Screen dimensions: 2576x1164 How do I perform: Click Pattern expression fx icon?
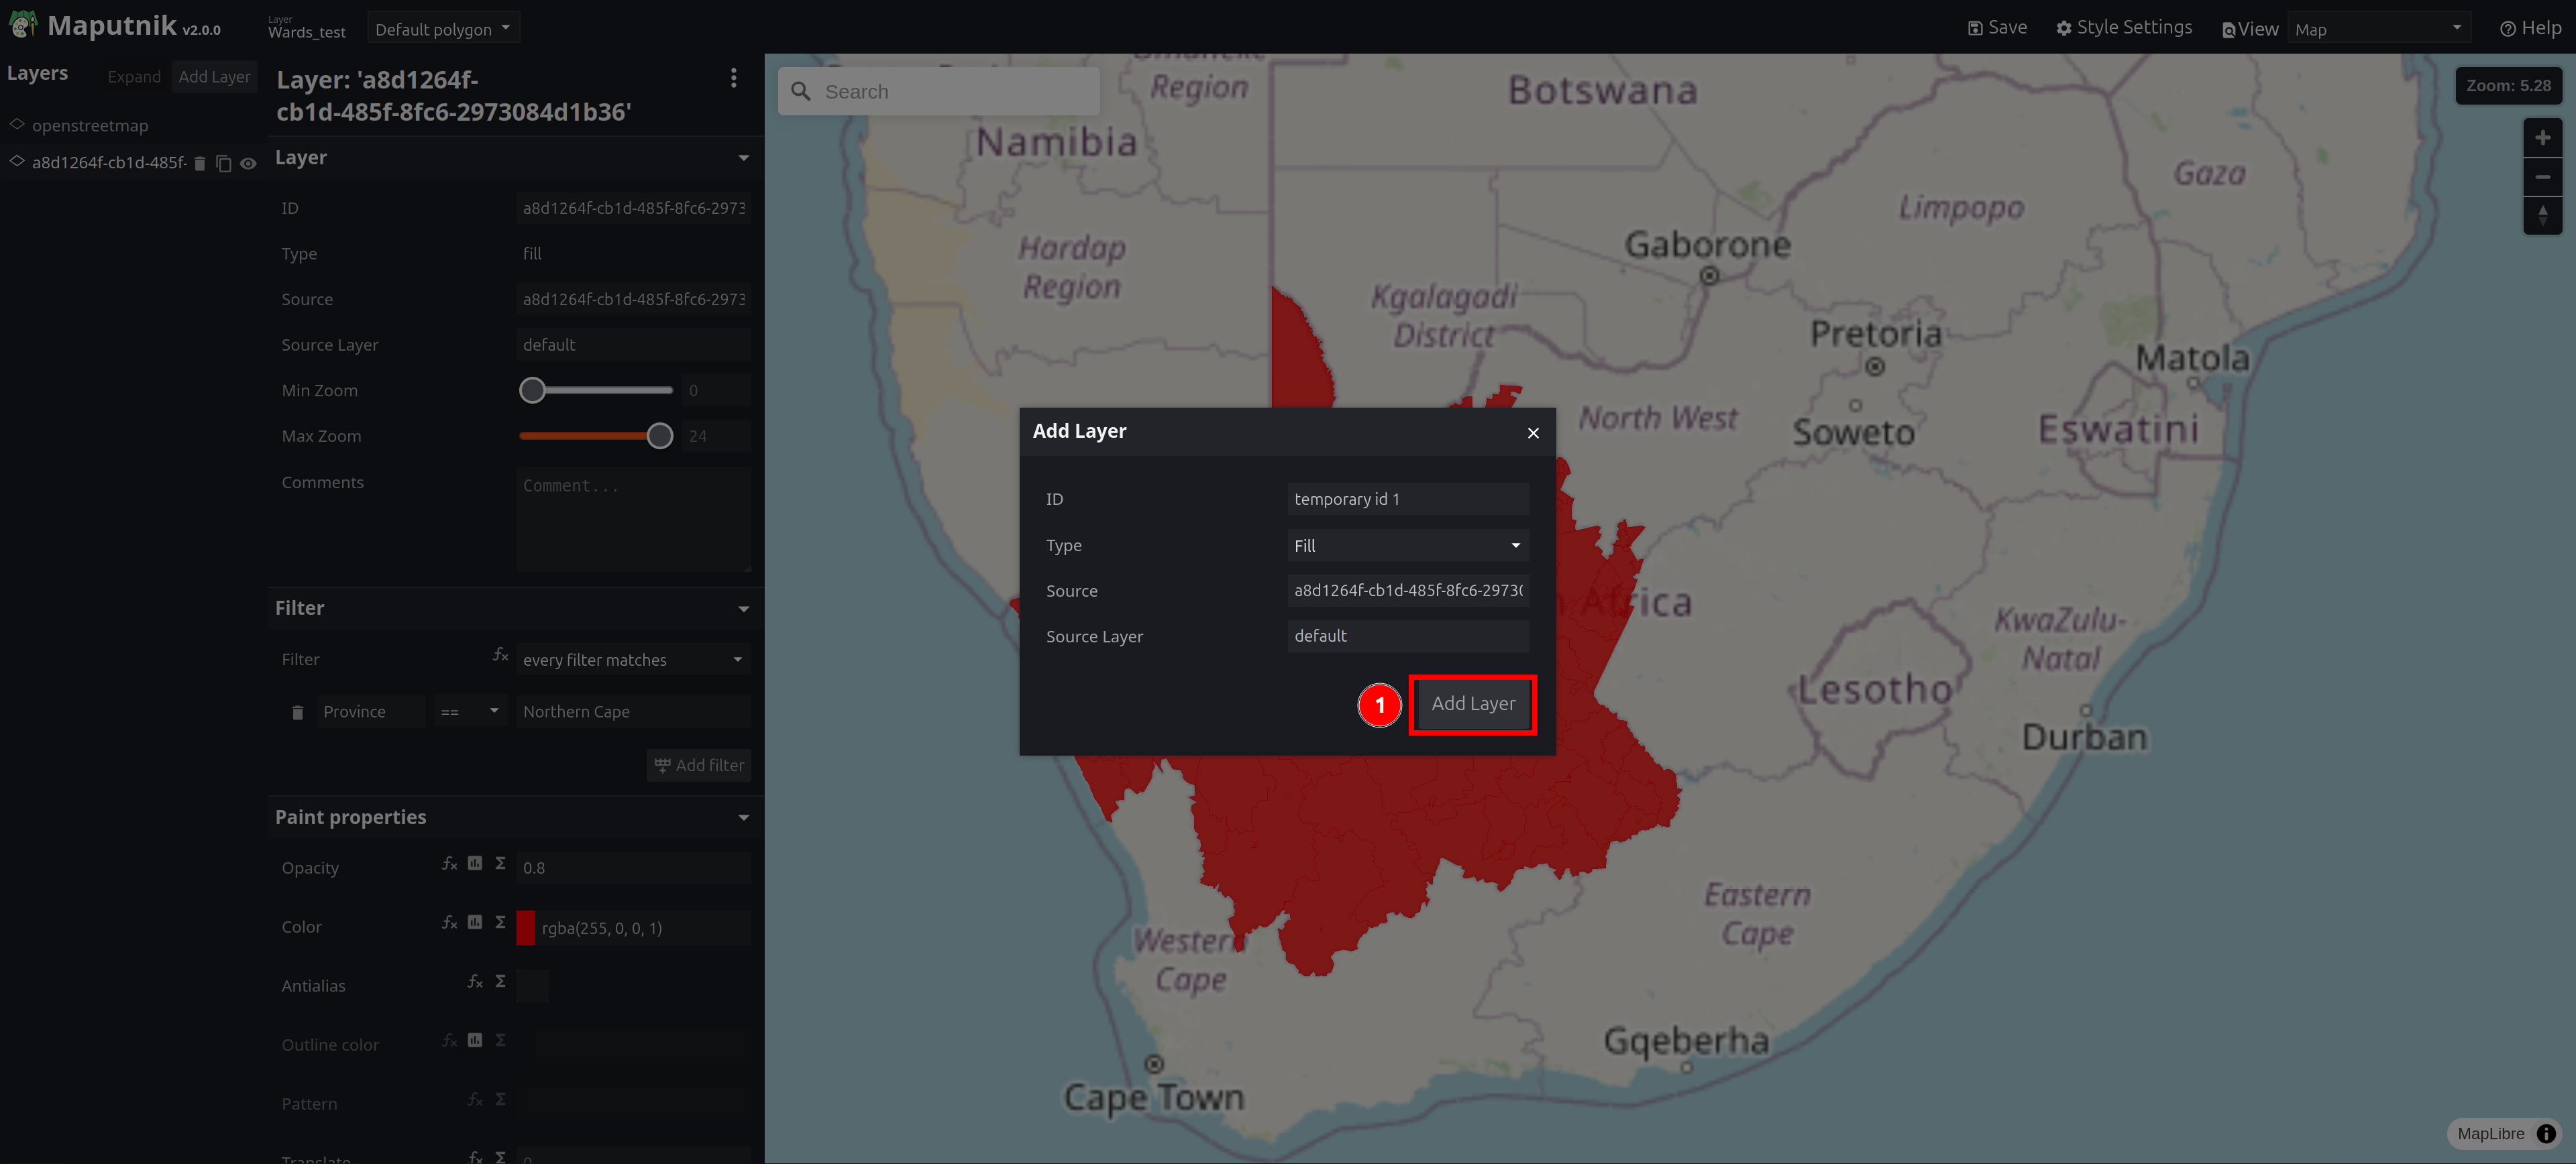(x=475, y=1099)
